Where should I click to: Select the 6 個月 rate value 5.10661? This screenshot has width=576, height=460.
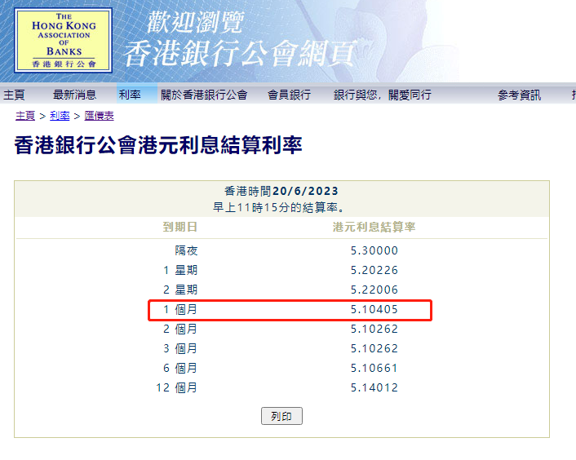(374, 368)
